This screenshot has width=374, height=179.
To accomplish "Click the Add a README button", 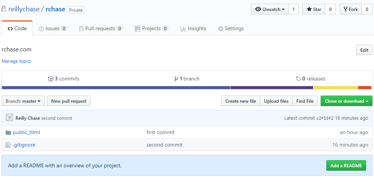I will [x=346, y=165].
